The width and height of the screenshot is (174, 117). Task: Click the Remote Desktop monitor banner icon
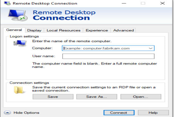tap(18, 15)
